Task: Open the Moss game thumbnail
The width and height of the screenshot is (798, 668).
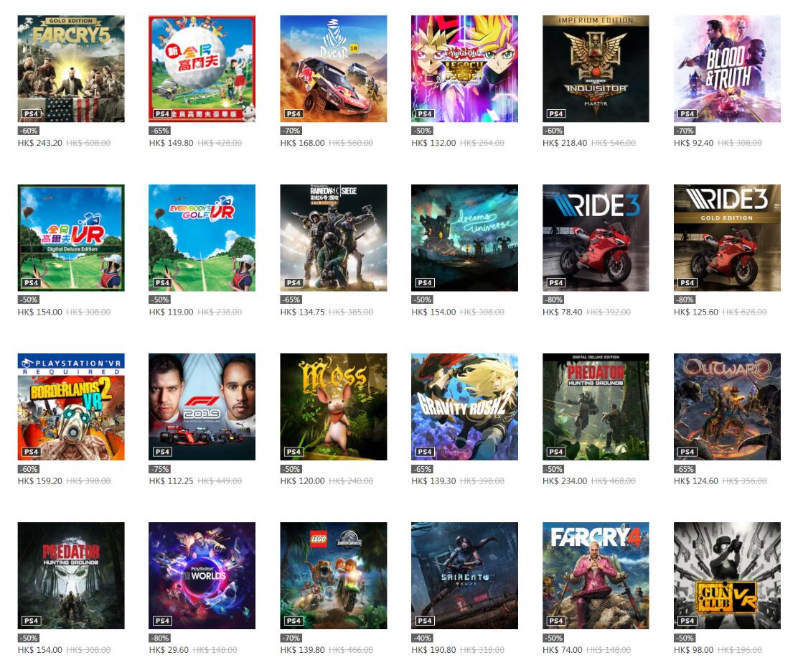Action: 334,407
